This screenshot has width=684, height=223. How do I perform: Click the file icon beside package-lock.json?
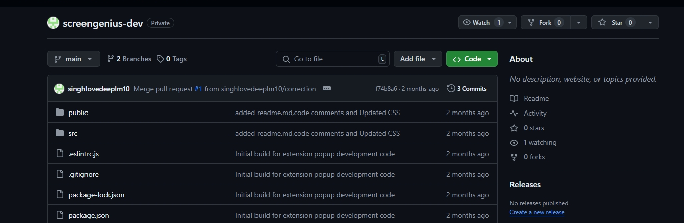pos(60,195)
